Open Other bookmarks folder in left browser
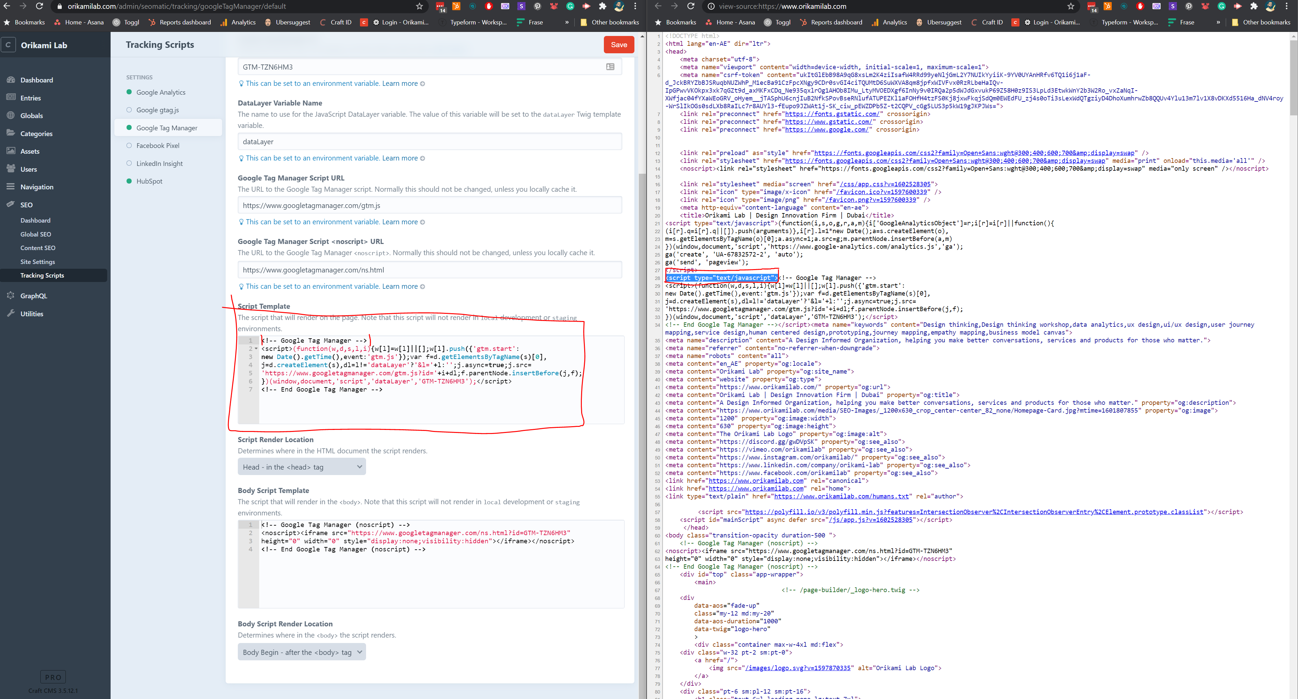 tap(610, 22)
